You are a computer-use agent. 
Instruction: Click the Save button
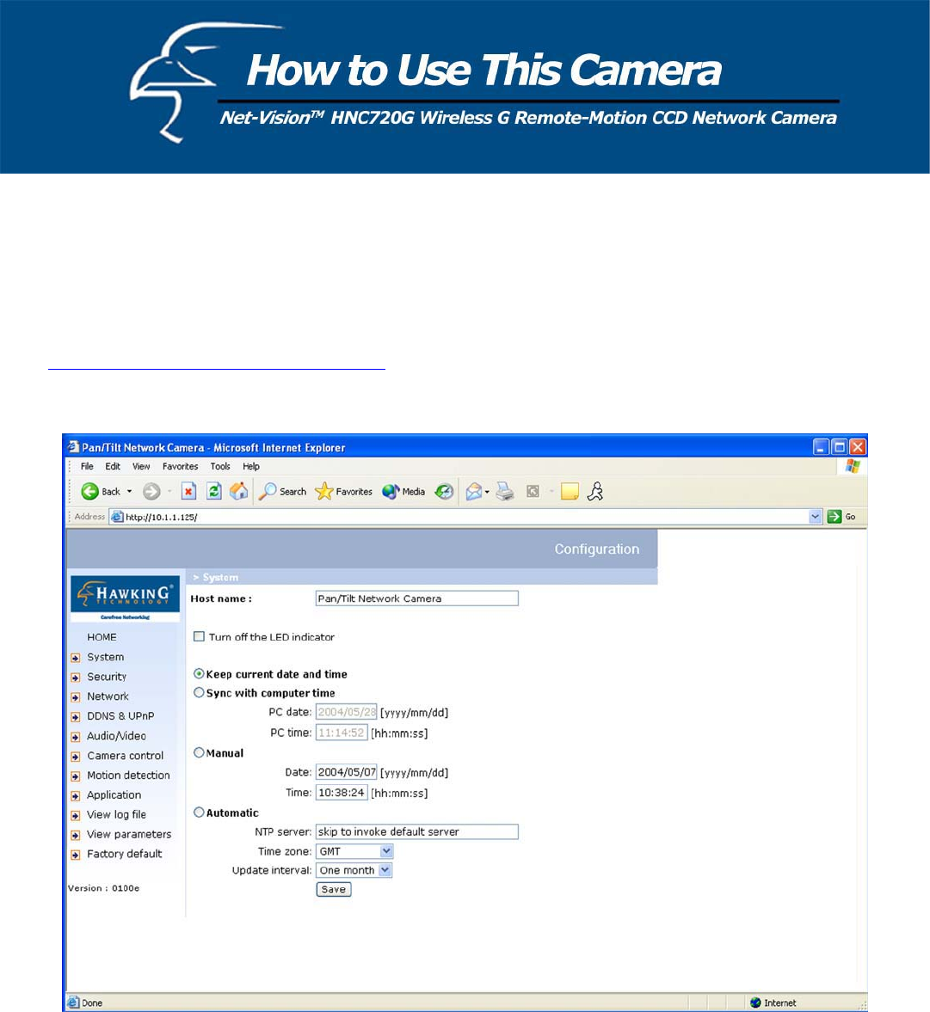point(334,889)
